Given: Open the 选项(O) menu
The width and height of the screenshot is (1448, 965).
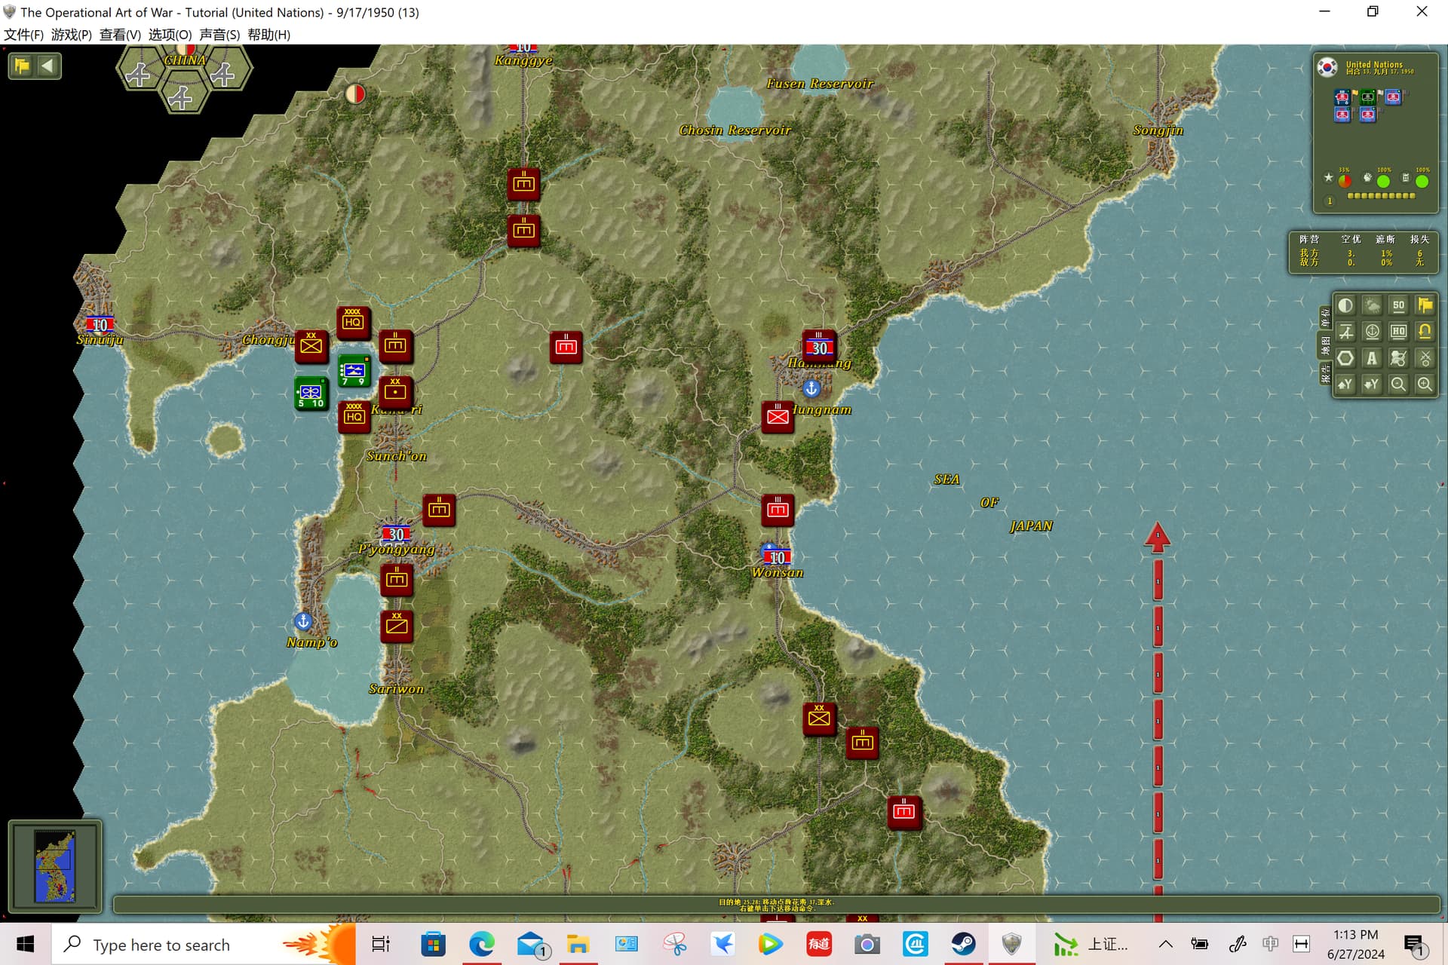Looking at the screenshot, I should (x=170, y=35).
